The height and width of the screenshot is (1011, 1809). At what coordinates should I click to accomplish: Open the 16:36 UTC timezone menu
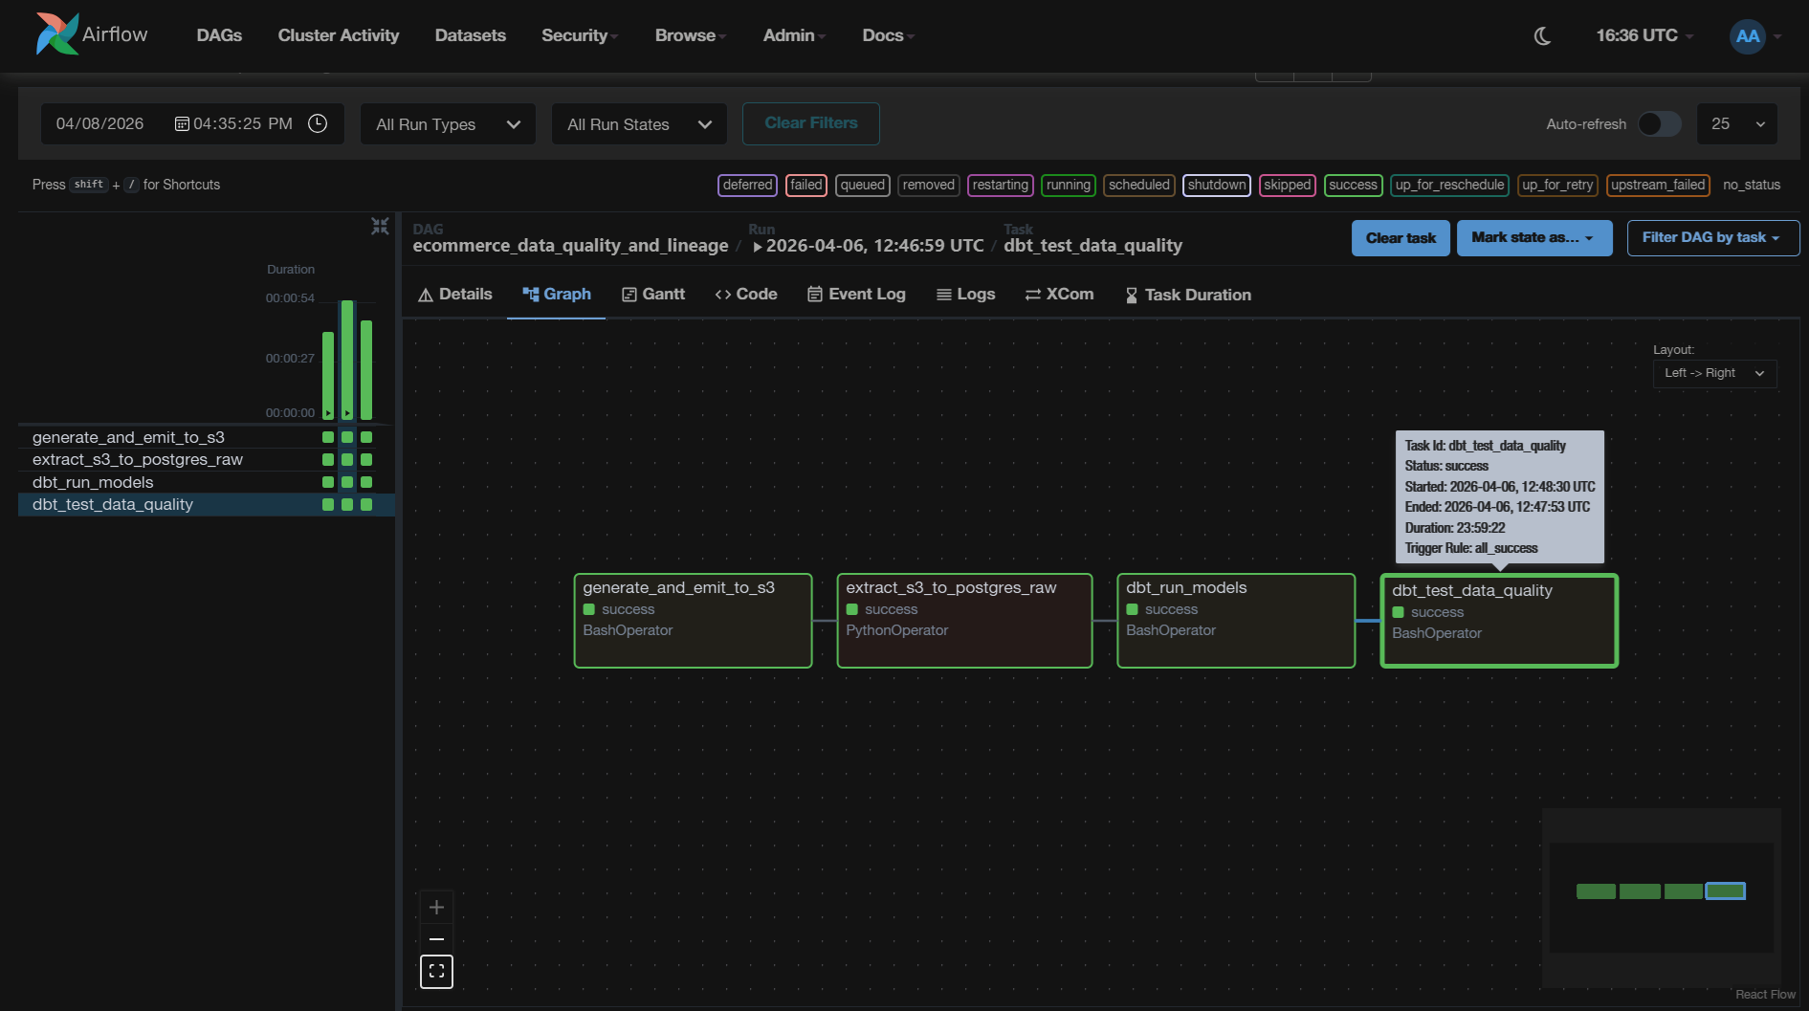[x=1644, y=36]
